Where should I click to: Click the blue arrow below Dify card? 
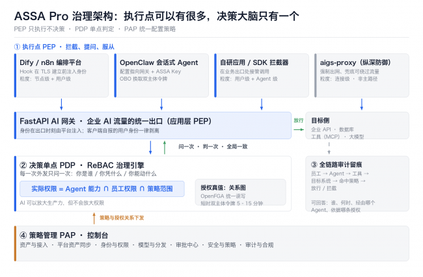(x=61, y=104)
